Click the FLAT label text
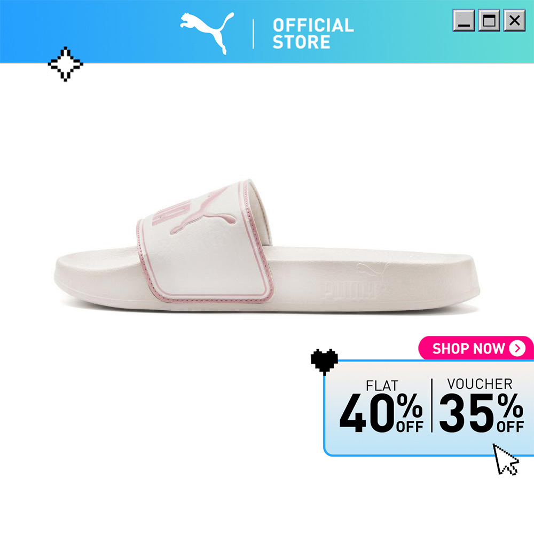534x534 pixels. click(382, 386)
